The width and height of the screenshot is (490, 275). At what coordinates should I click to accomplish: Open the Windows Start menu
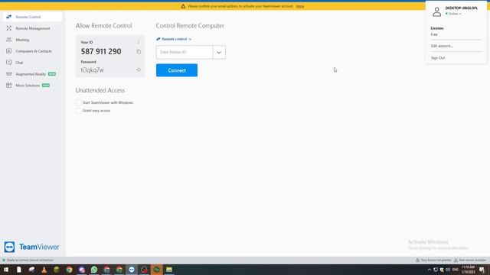click(6, 270)
